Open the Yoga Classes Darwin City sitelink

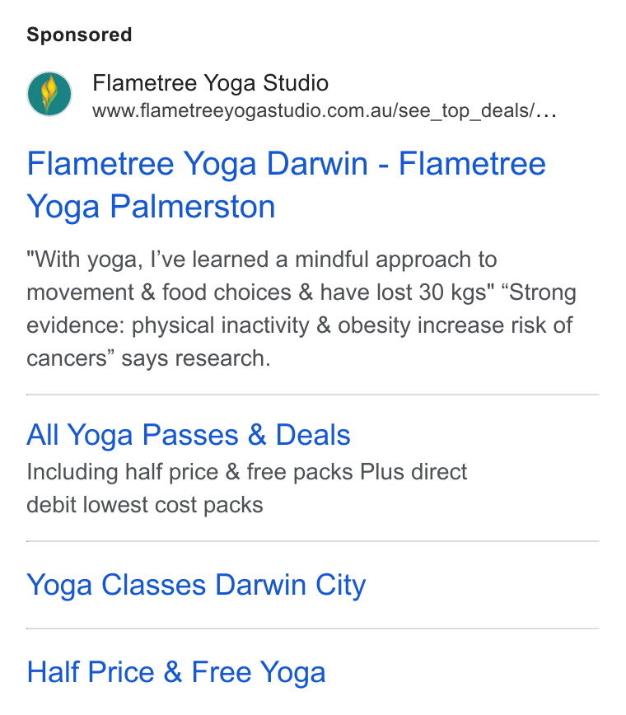[x=196, y=585]
